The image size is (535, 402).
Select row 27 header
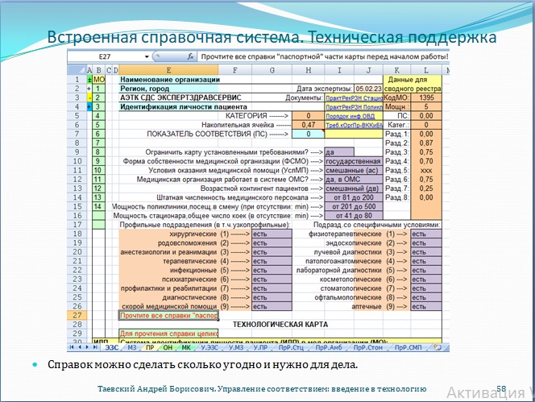77,315
